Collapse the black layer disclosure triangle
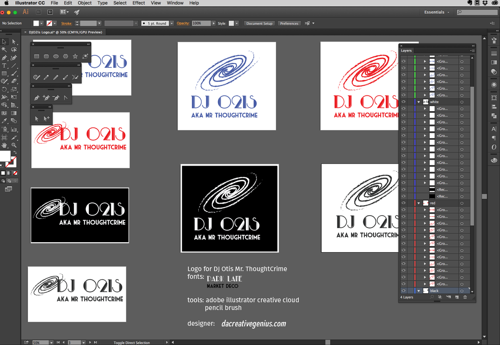The image size is (500, 345). [419, 290]
